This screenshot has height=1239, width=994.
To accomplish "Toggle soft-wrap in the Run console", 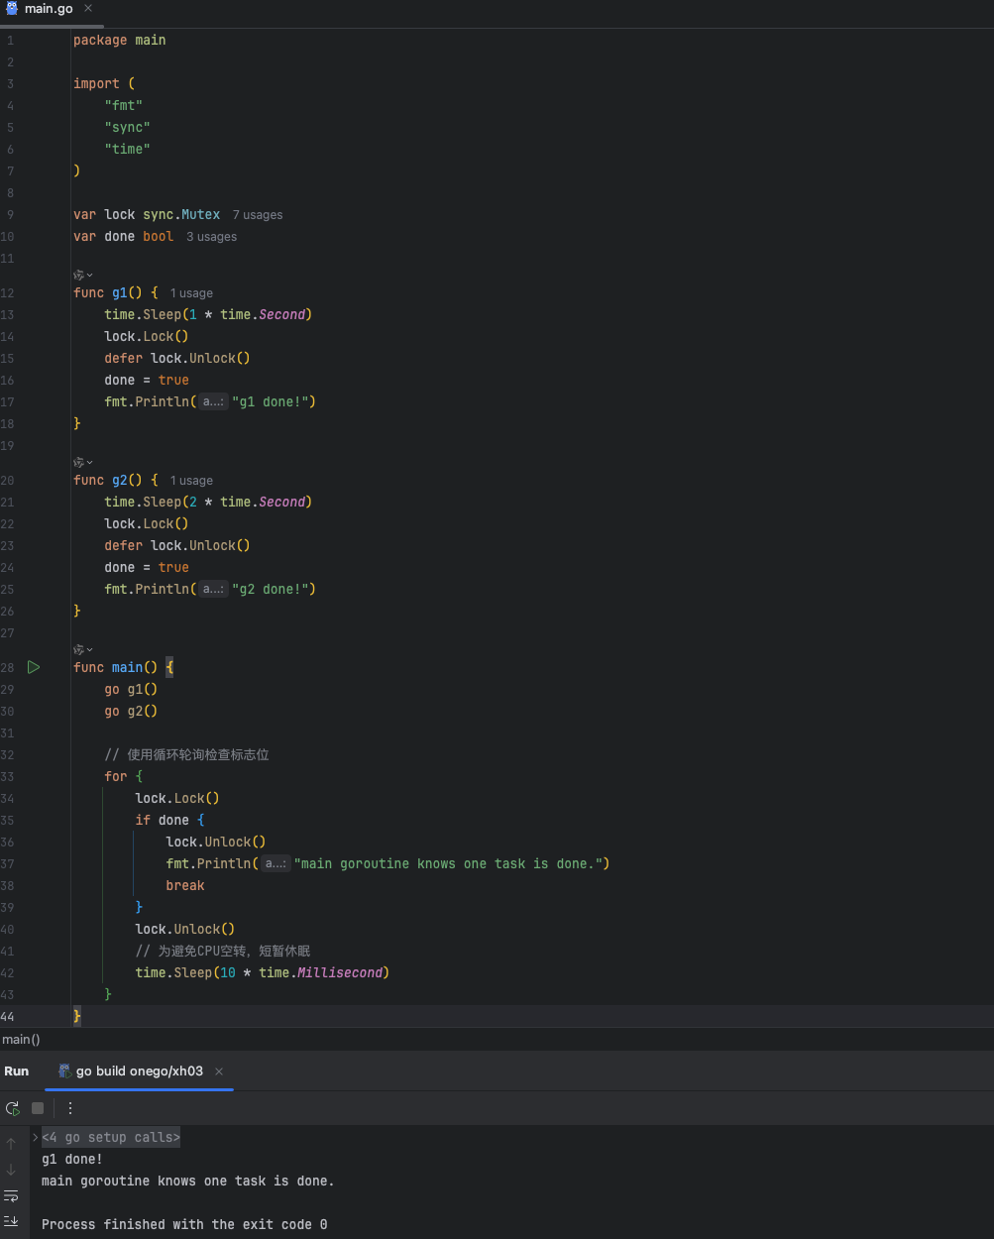I will click(11, 1195).
